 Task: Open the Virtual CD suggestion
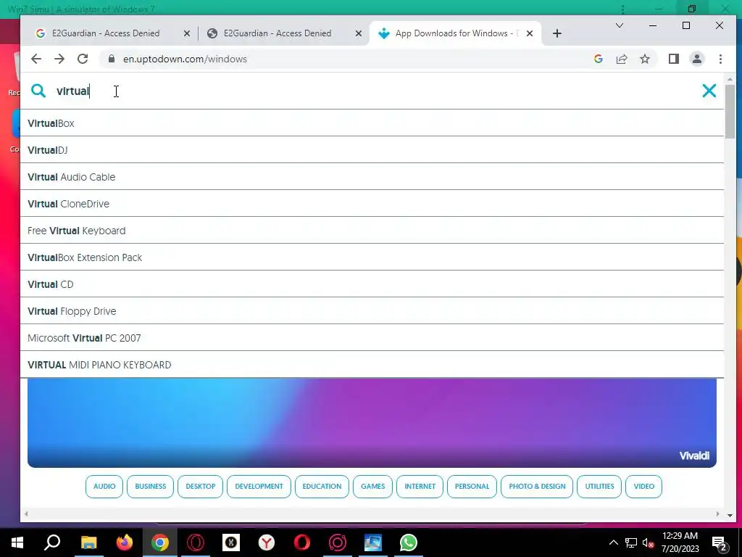(x=372, y=284)
